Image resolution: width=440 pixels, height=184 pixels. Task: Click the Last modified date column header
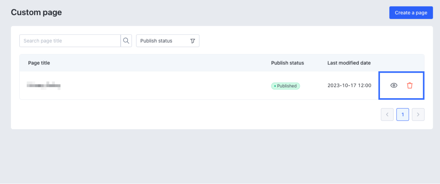[x=349, y=63]
